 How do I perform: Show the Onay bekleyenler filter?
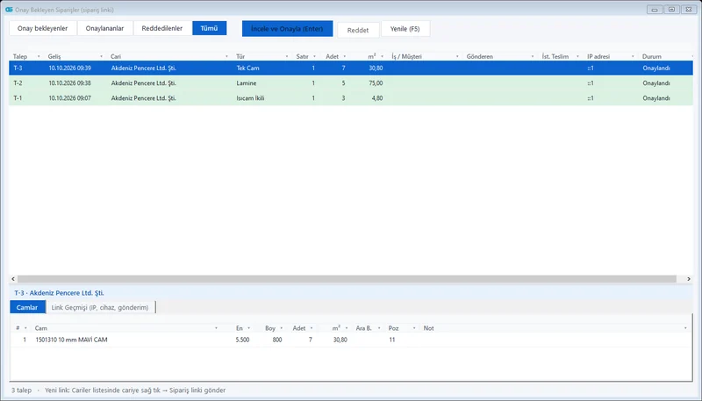(42, 28)
